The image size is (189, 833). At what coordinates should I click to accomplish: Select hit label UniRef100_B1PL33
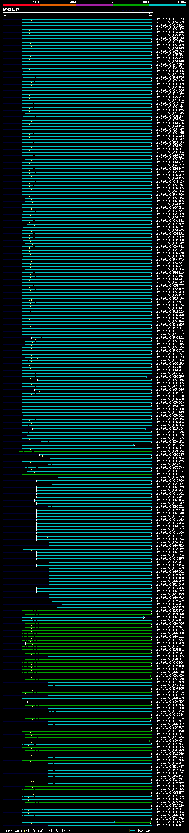[x=169, y=445]
